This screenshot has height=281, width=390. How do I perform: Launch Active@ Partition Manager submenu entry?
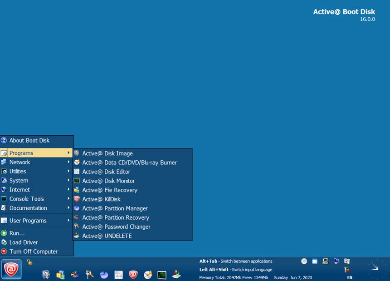point(133,208)
